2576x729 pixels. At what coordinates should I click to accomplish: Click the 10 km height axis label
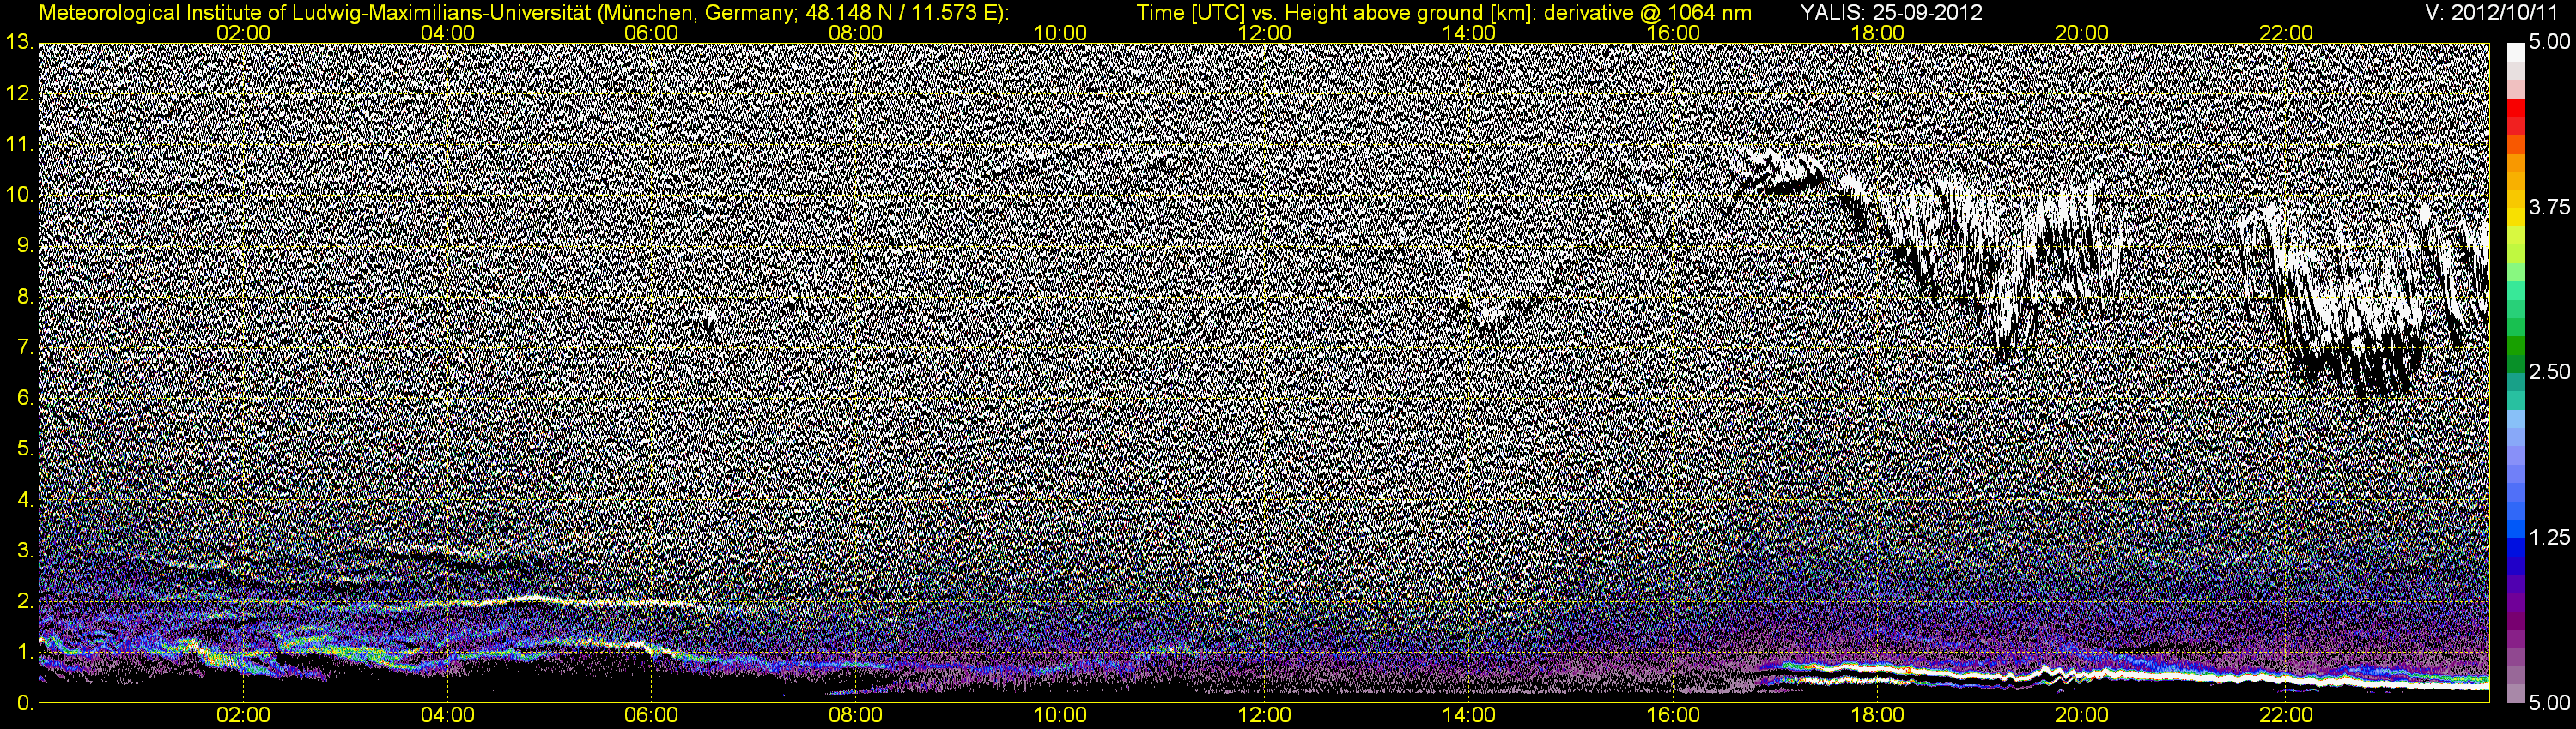click(19, 195)
